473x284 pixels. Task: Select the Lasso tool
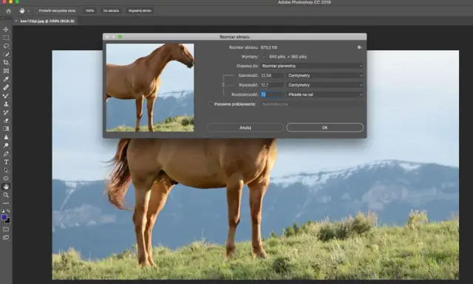[6, 46]
